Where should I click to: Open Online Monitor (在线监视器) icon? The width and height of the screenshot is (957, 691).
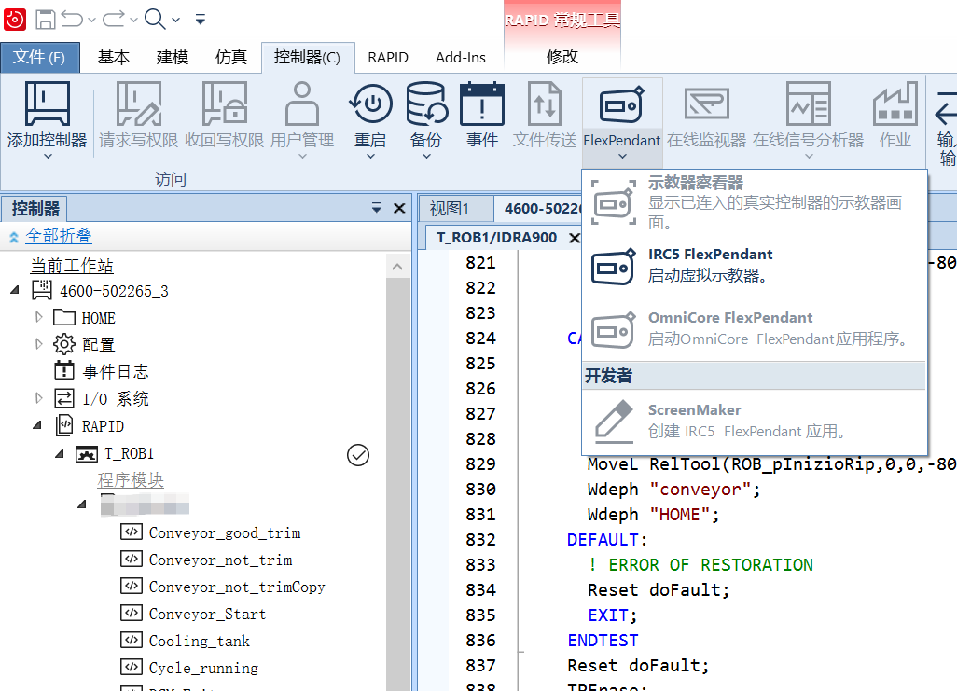706,104
